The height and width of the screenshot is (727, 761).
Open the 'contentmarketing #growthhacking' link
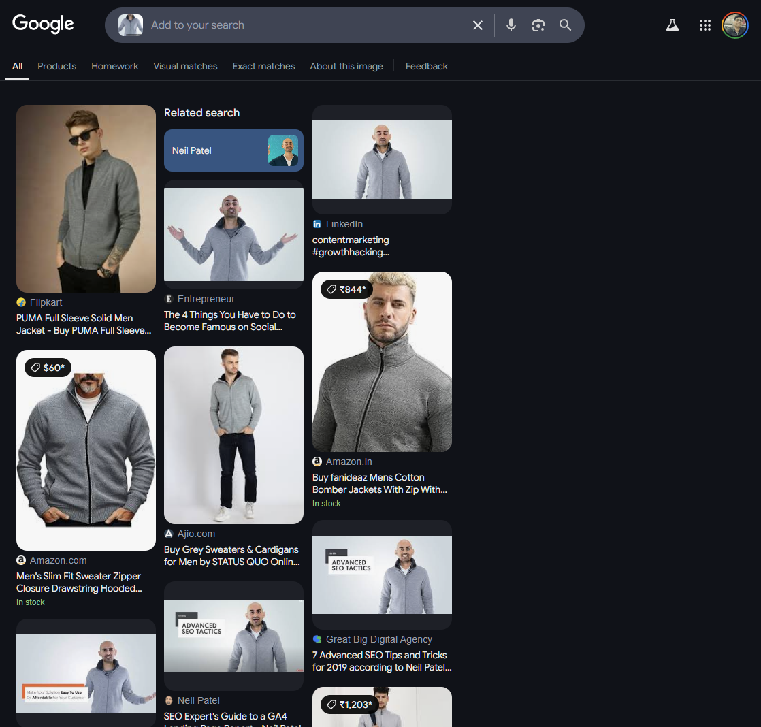[x=351, y=246]
